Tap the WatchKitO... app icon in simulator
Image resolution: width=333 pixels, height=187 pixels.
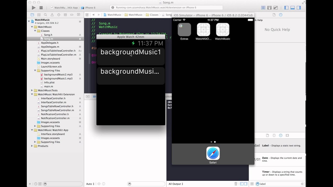coord(203,30)
